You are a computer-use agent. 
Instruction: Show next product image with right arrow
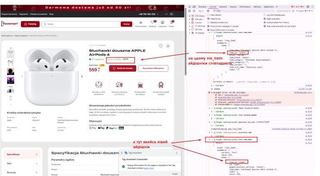click(82, 77)
